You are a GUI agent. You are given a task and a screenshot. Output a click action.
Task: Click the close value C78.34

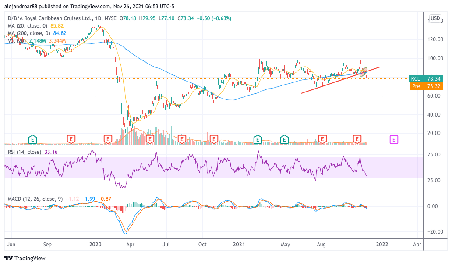pyautogui.click(x=186, y=18)
